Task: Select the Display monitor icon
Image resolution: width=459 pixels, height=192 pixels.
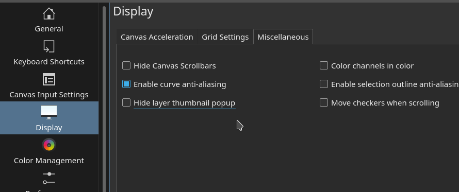Action: click(49, 112)
